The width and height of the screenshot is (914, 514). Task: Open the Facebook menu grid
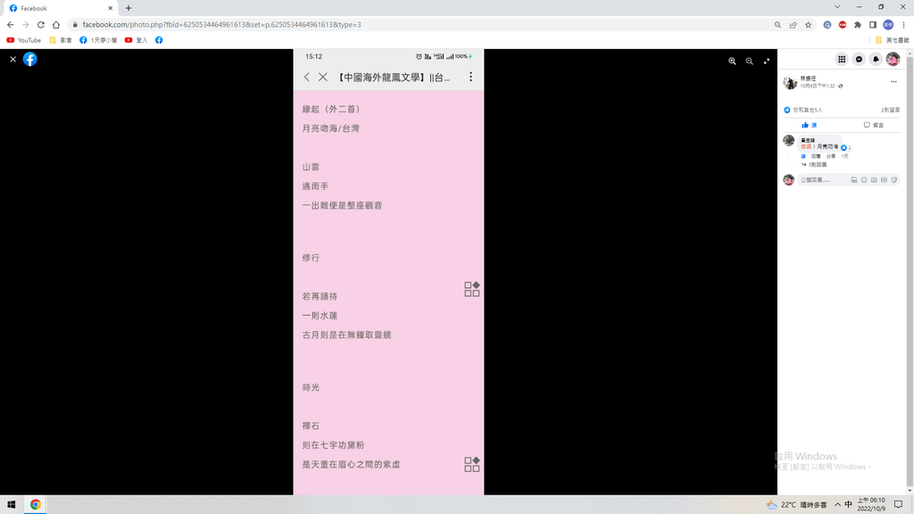click(x=841, y=59)
